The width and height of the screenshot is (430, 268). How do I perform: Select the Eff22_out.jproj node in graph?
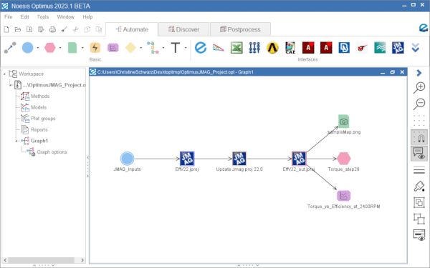(299, 159)
